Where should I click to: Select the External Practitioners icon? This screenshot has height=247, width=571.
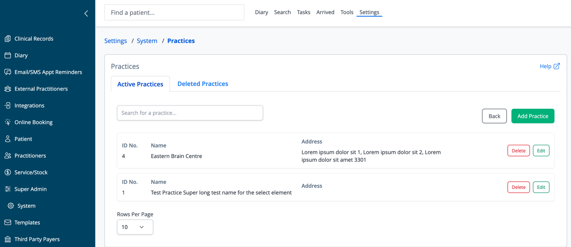[x=8, y=89]
